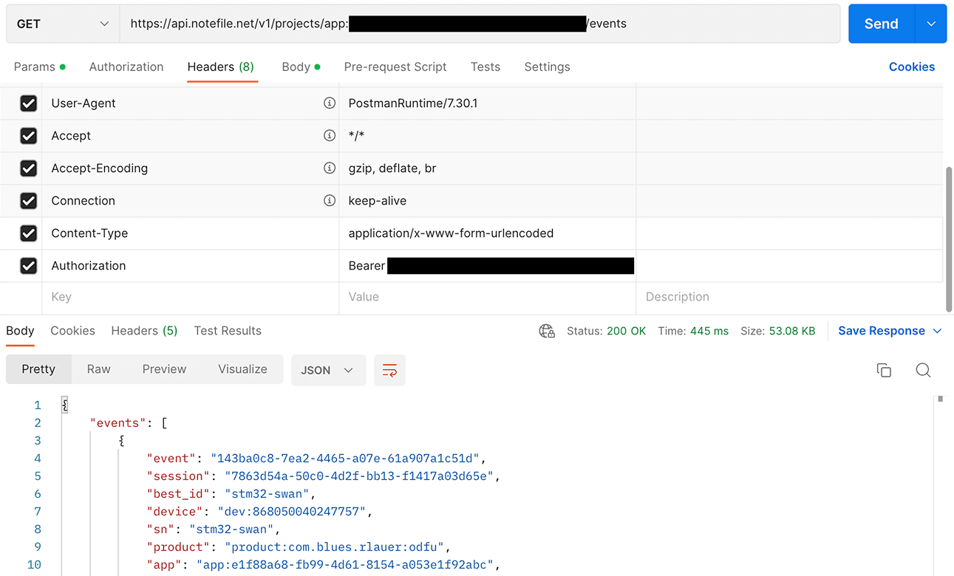Click the headers table scrollbar
The height and width of the screenshot is (576, 954).
click(x=949, y=238)
